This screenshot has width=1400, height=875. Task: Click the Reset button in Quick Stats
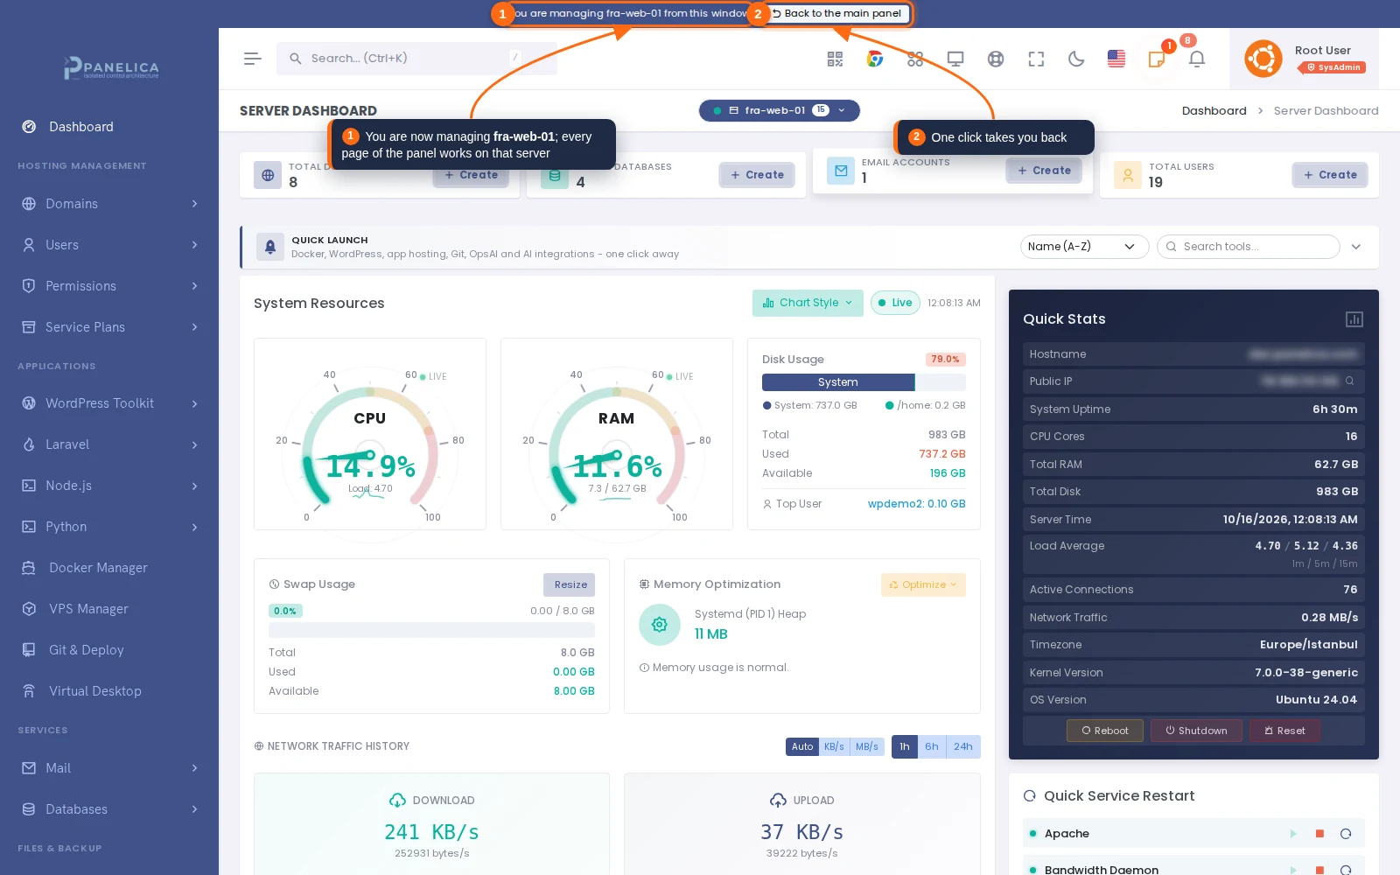(1284, 731)
